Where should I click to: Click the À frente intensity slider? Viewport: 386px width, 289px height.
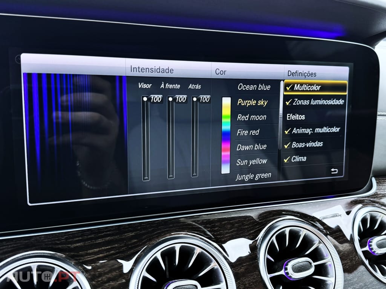click(x=171, y=138)
